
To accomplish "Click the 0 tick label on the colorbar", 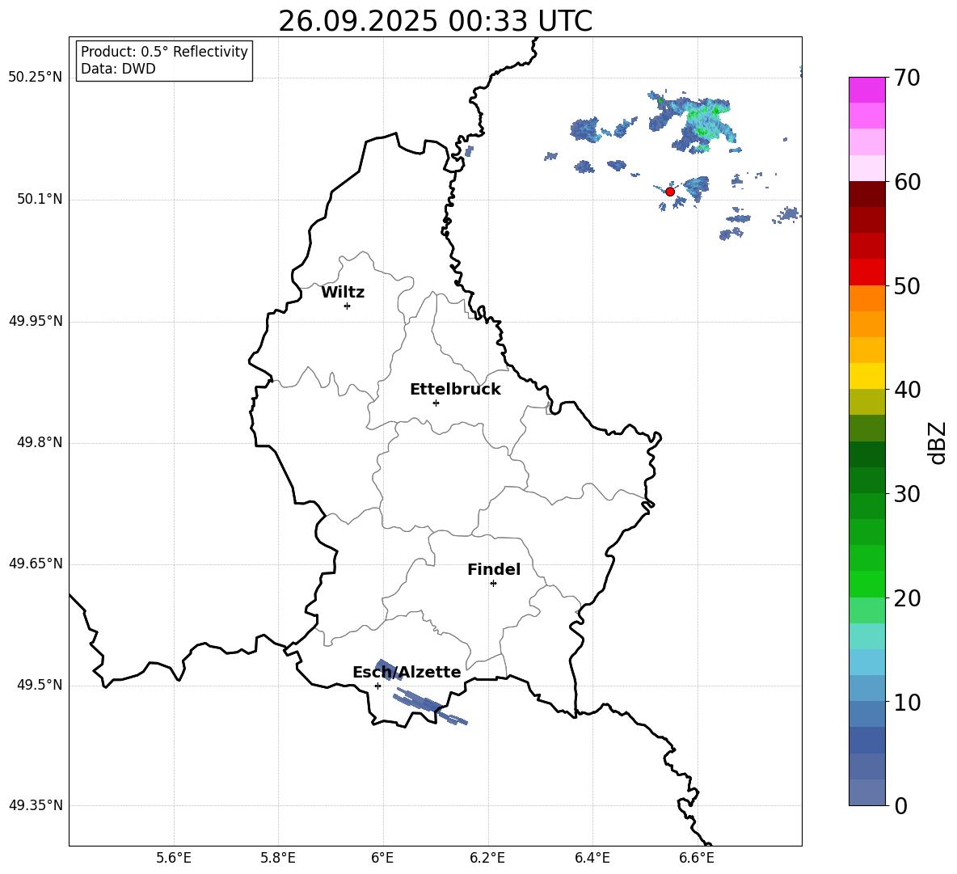I will 900,806.
